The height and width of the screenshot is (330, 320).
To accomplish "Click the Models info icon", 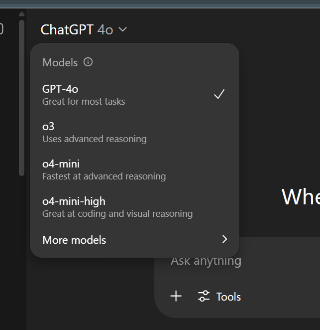I will (x=88, y=62).
